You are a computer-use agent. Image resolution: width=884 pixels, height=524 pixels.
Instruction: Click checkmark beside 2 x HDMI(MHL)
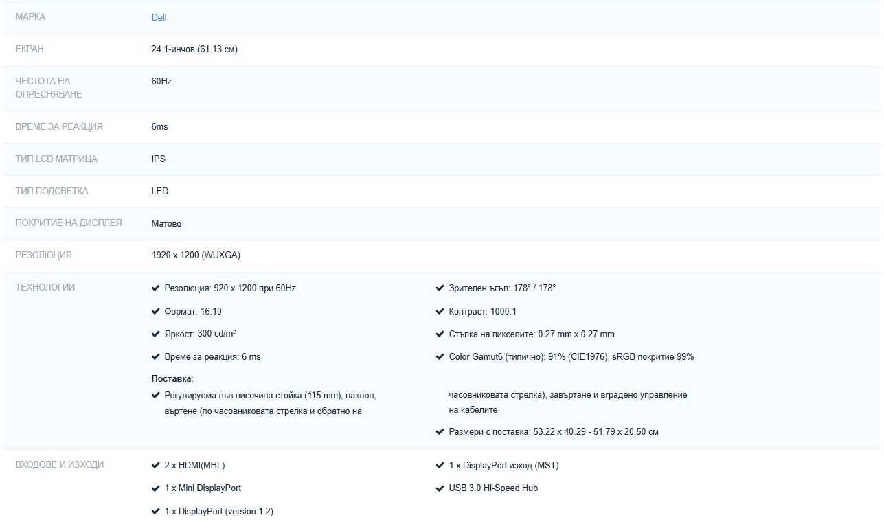coord(155,466)
